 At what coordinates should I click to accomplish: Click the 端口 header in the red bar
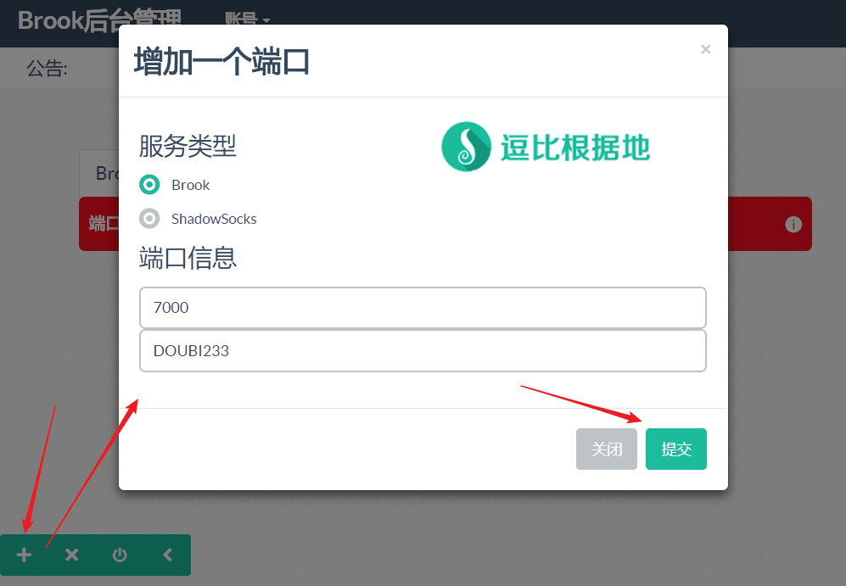pyautogui.click(x=102, y=224)
